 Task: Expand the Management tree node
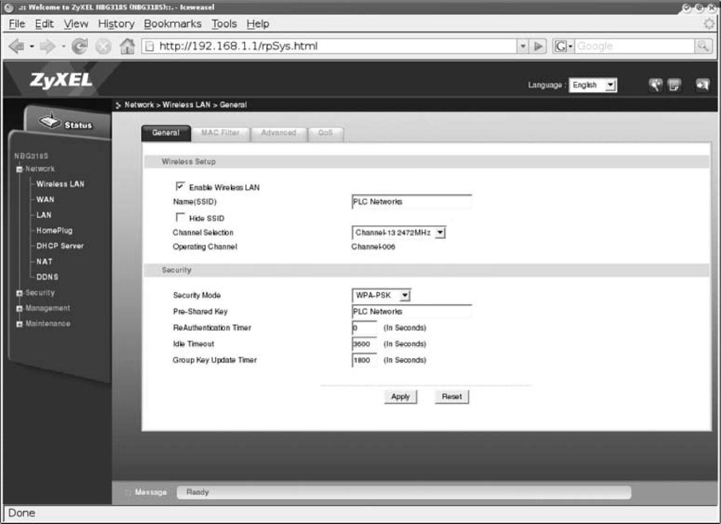pos(19,308)
